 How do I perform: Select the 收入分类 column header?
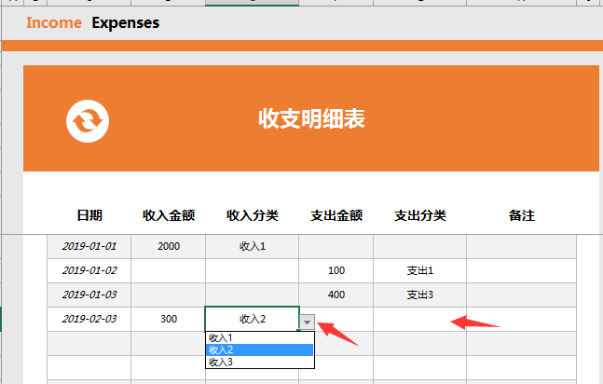coord(253,215)
